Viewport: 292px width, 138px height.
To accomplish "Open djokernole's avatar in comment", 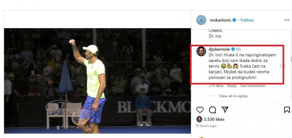I will coord(201,51).
